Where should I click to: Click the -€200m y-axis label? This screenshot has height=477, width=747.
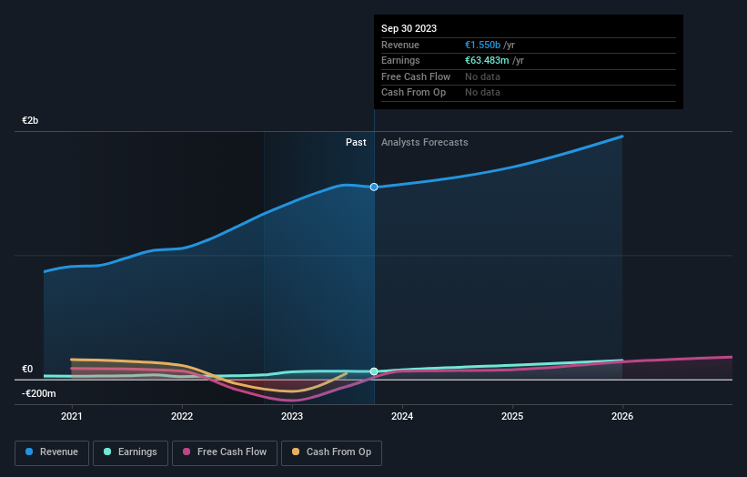(38, 393)
